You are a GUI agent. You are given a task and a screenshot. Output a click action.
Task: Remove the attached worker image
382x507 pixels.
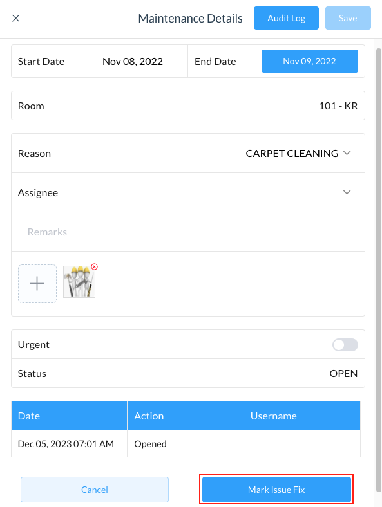pos(94,267)
